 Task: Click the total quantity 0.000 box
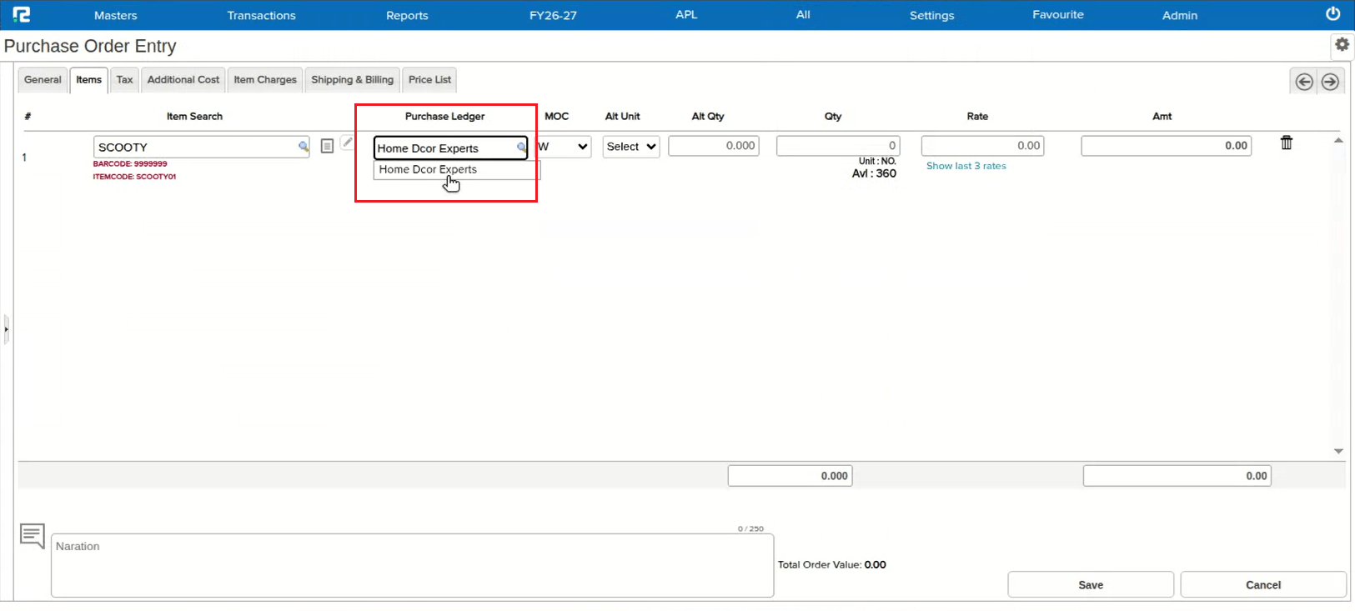(790, 476)
